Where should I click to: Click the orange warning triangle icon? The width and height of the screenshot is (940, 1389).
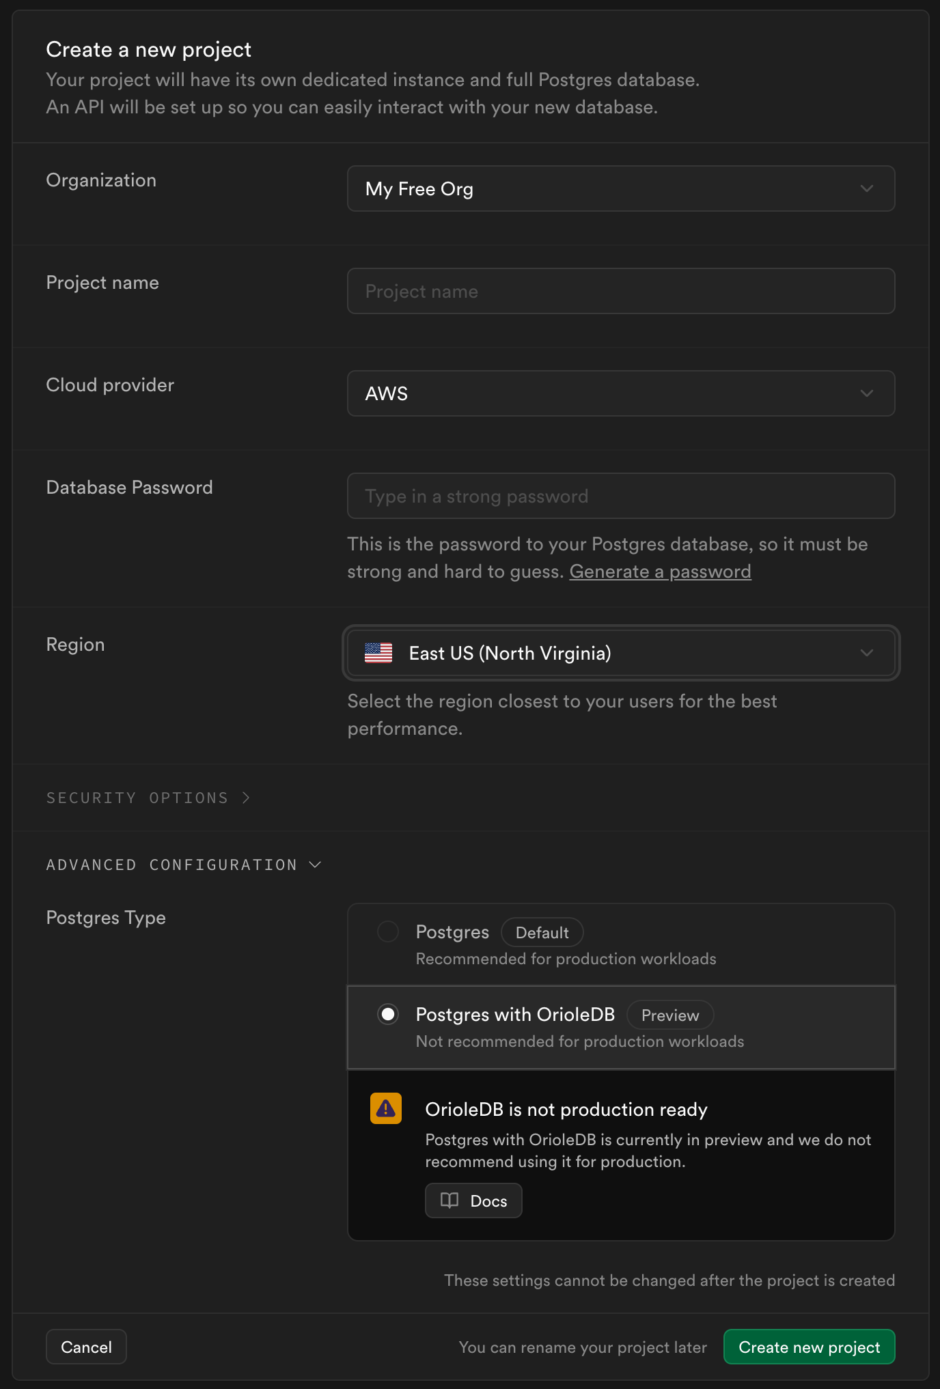pyautogui.click(x=386, y=1108)
